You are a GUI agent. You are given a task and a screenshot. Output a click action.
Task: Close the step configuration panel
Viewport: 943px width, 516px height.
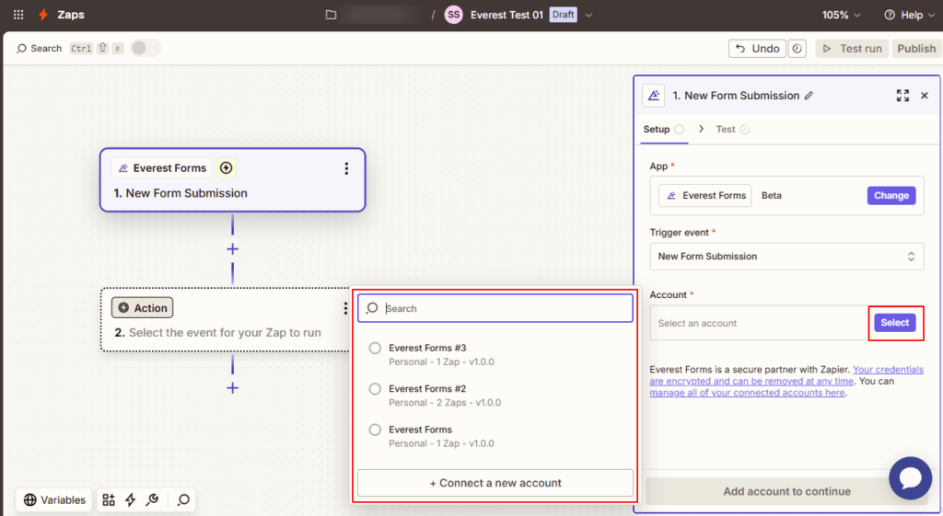click(925, 96)
